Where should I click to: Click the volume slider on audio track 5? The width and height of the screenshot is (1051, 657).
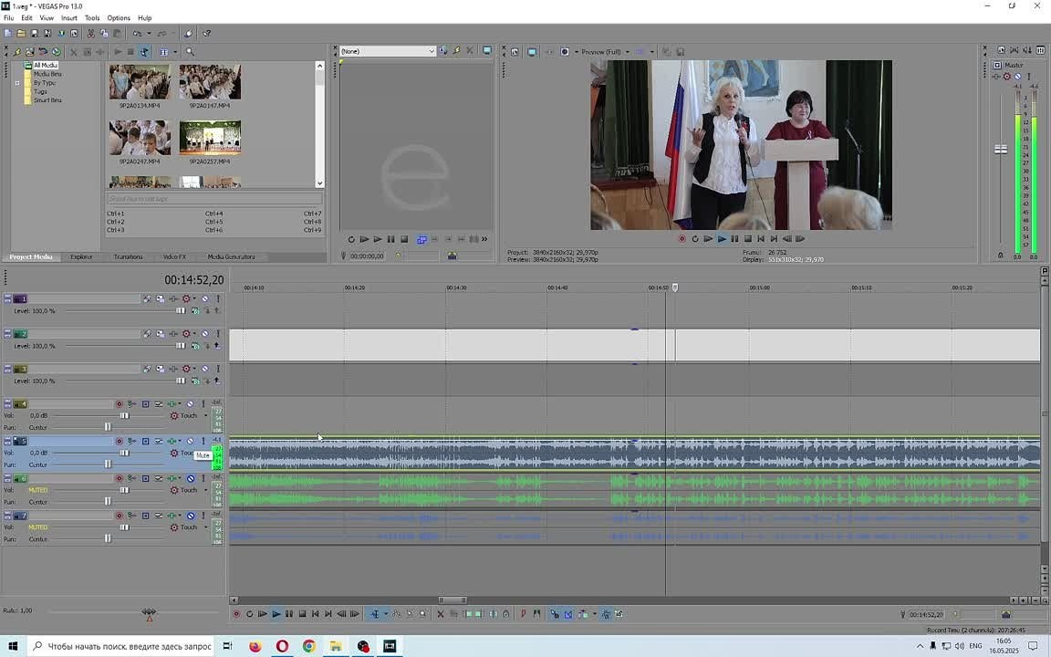coord(125,453)
